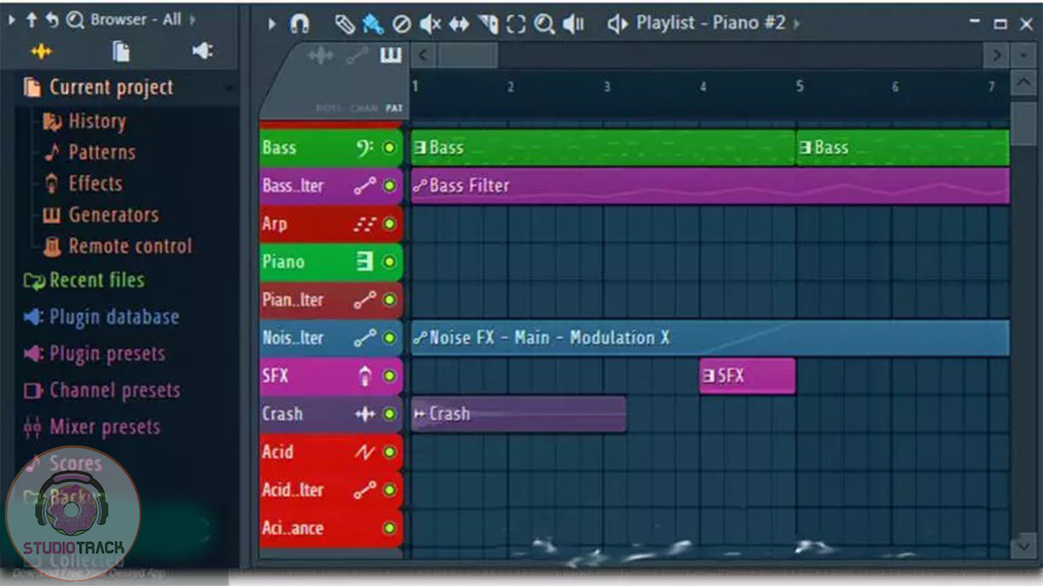The width and height of the screenshot is (1043, 586).
Task: Click the rocket icon on the SFX track
Action: (x=365, y=376)
